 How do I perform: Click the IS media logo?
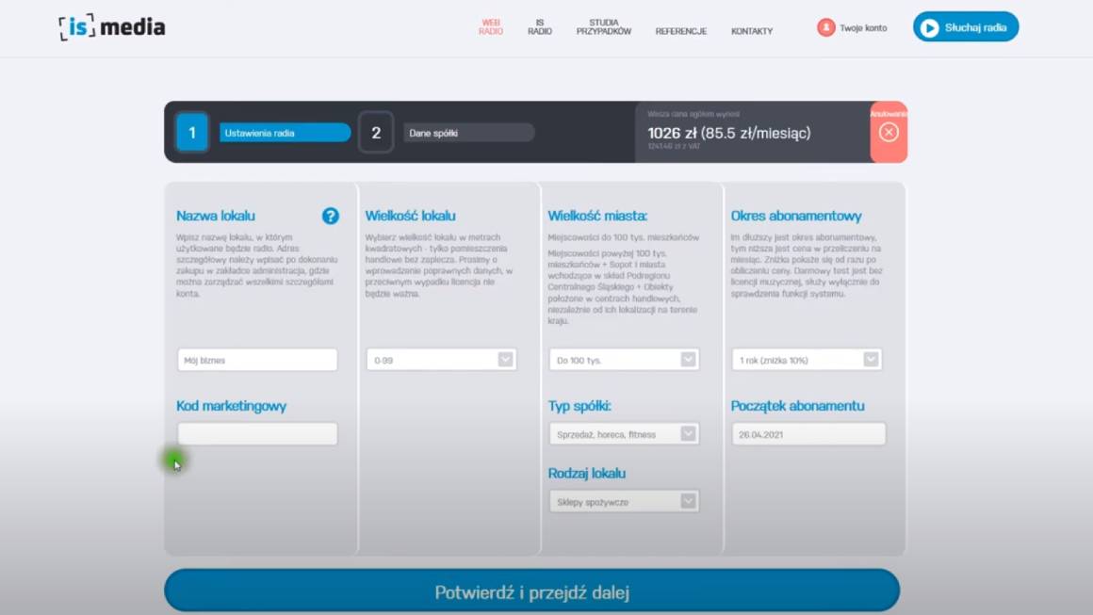point(111,27)
